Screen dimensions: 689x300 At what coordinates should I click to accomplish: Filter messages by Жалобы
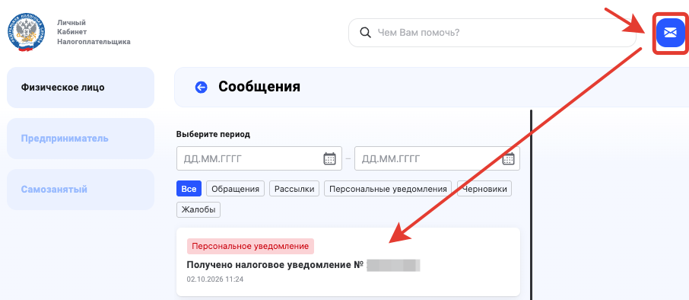tap(198, 210)
